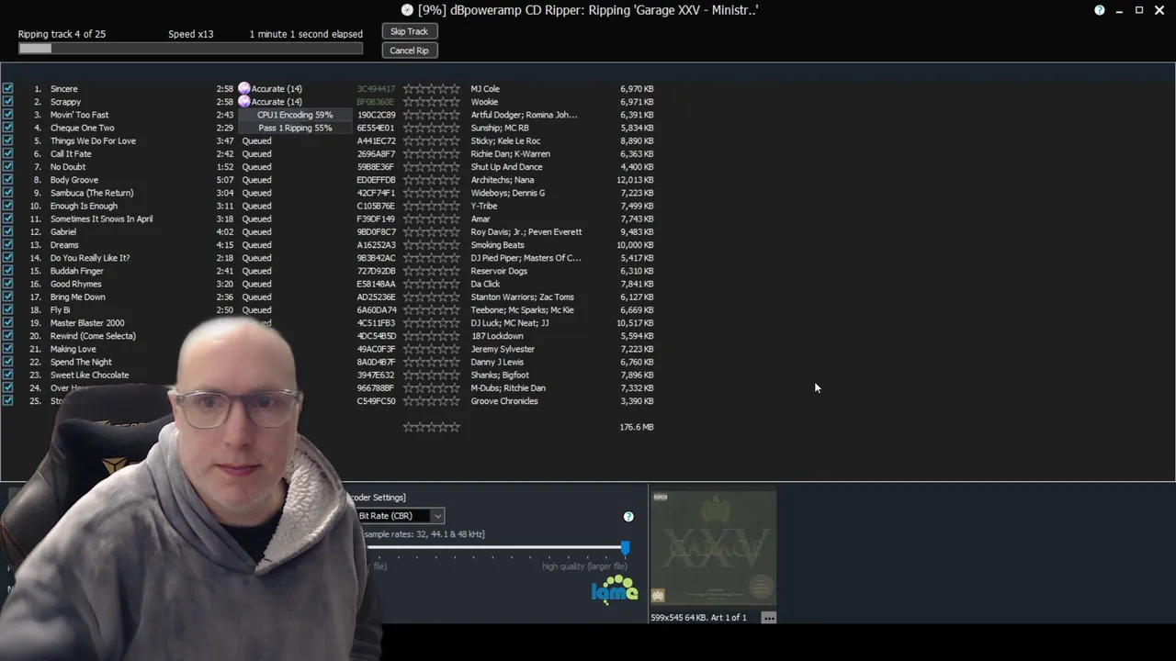Adjust the encoder quality slider handle
1176x661 pixels.
(625, 548)
